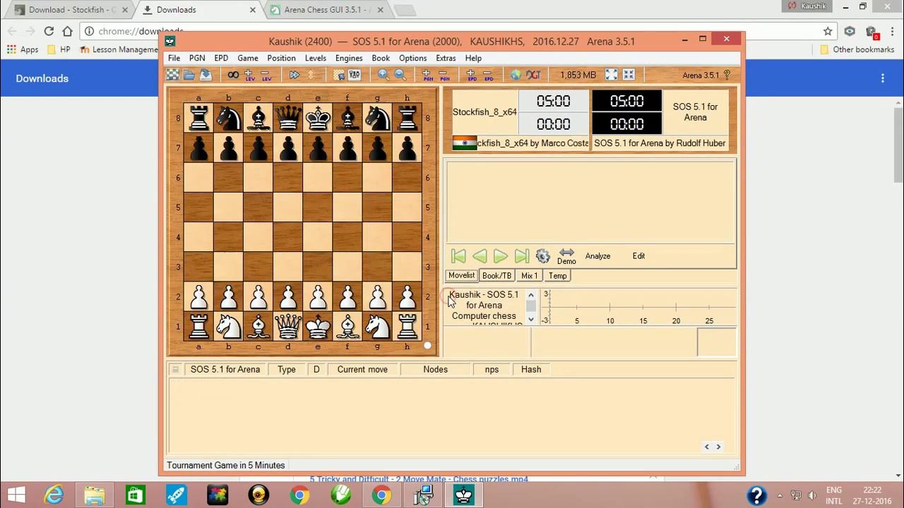The height and width of the screenshot is (508, 904).
Task: Switch to the Mix 1 tab
Action: pos(530,276)
